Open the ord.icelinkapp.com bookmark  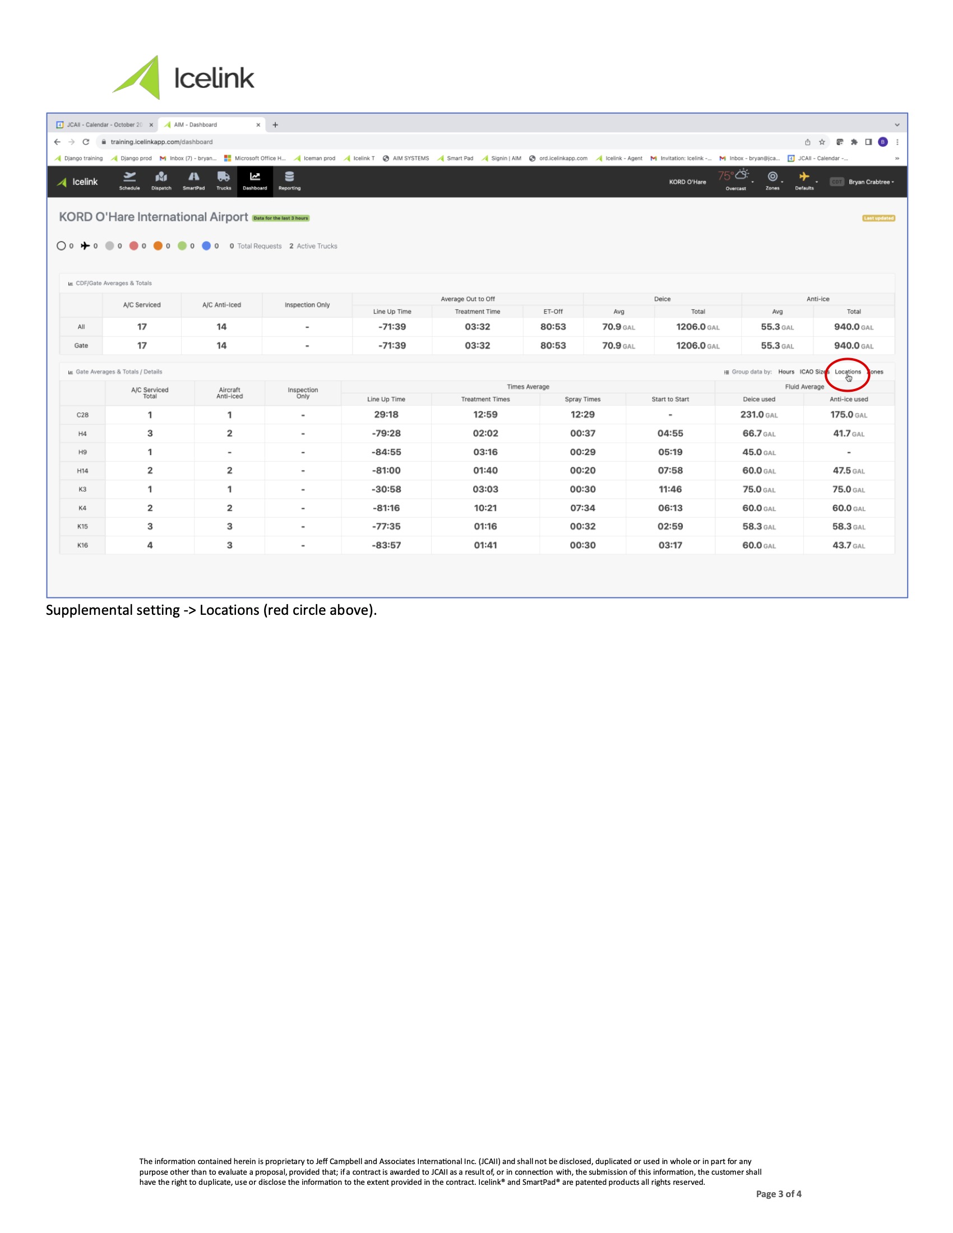[558, 159]
